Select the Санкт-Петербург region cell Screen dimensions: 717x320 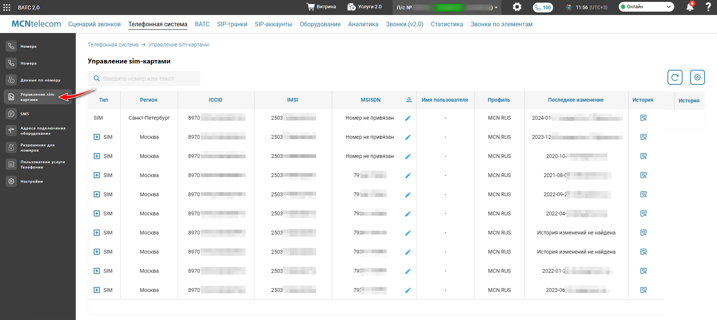tap(149, 118)
